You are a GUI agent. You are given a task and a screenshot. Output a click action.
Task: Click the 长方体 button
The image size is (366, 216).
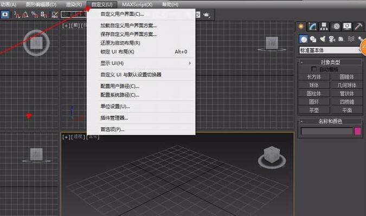click(x=314, y=77)
